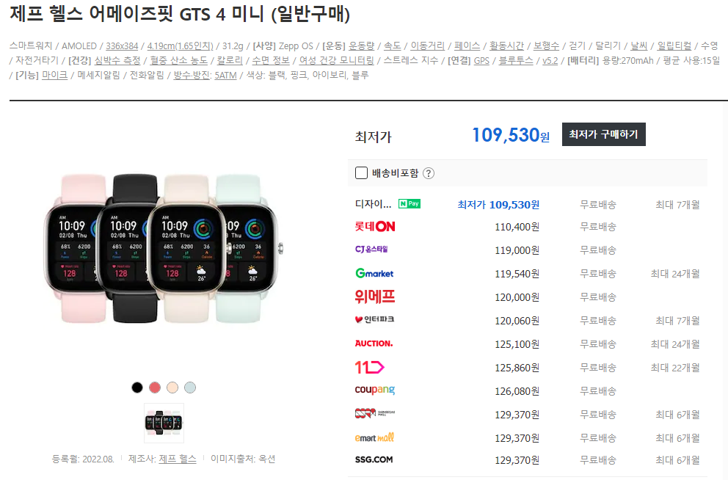This screenshot has width=728, height=480.
Task: Click the emart mall logo
Action: point(375,437)
